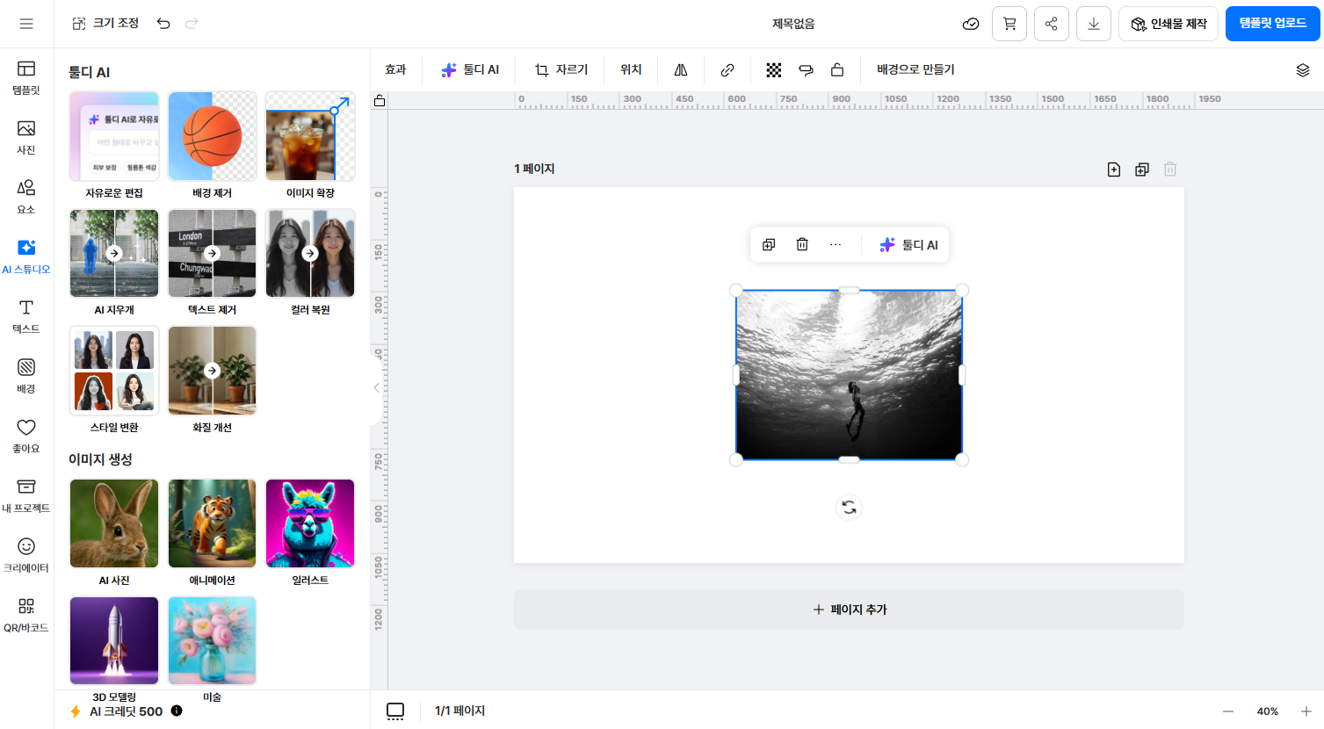Click the rotate handle below the image

(849, 508)
